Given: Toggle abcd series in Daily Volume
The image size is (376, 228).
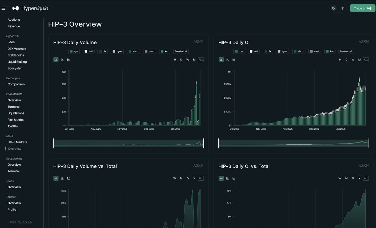Looking at the screenshot, I should [133, 51].
